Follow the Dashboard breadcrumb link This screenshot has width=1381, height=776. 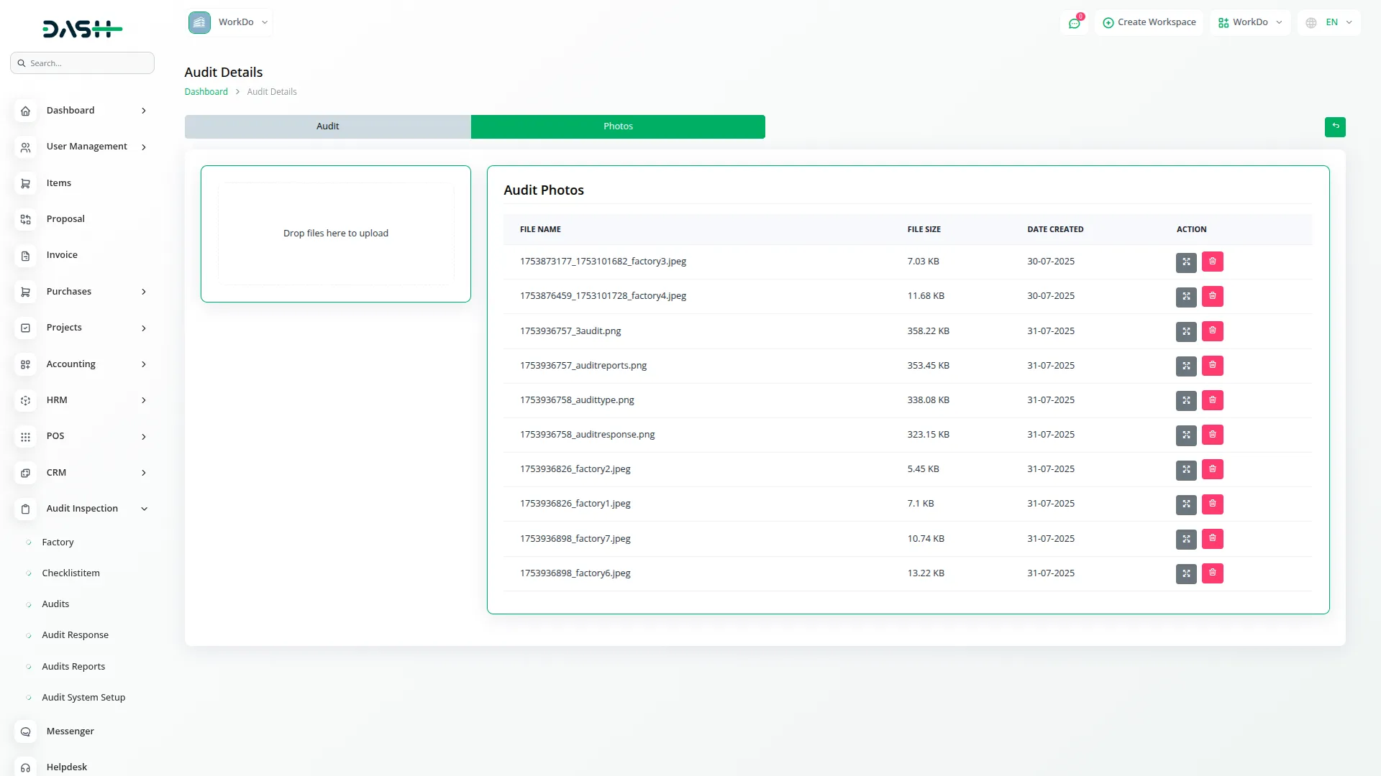tap(206, 92)
